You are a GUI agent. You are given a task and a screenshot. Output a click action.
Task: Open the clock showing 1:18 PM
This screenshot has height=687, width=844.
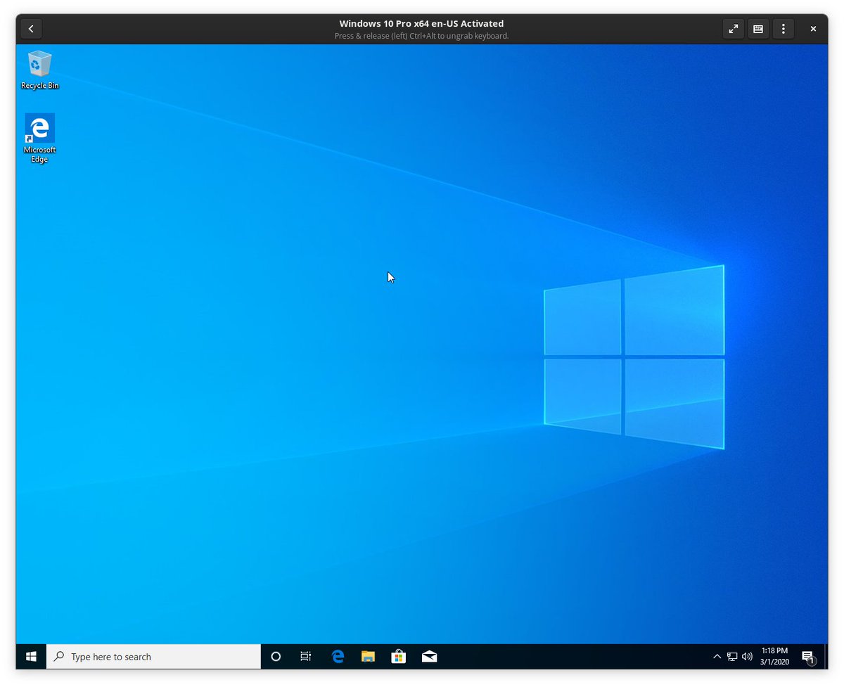coord(774,657)
